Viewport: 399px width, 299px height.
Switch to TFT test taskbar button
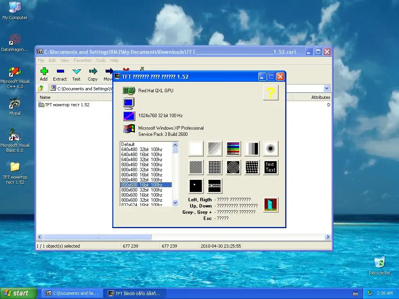click(x=135, y=294)
